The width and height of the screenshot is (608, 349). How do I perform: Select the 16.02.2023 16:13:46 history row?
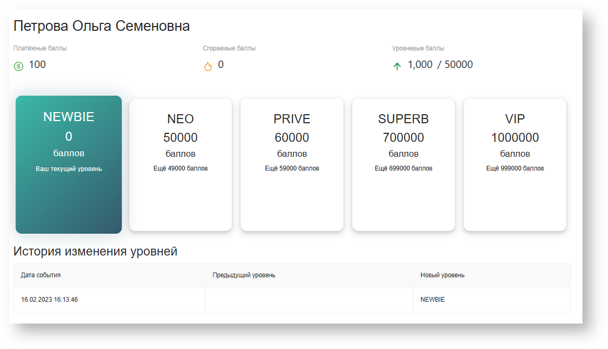coord(49,300)
